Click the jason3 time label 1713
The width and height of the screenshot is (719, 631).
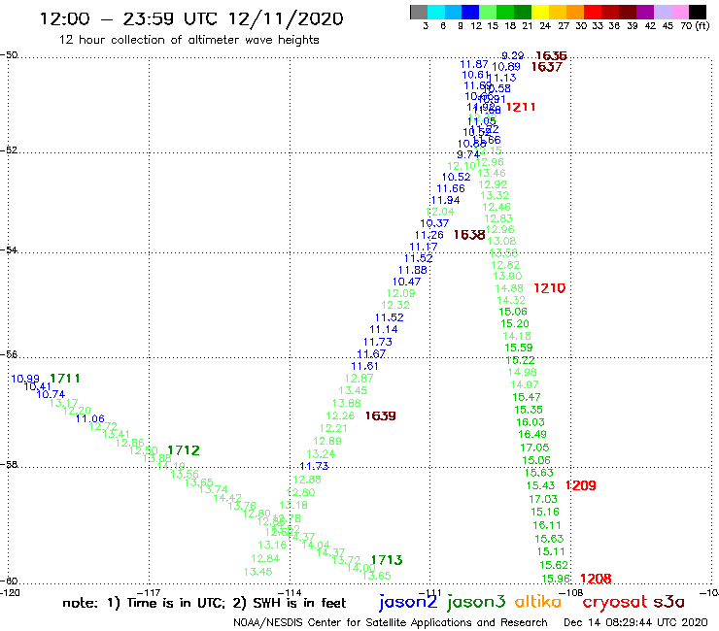click(x=387, y=560)
